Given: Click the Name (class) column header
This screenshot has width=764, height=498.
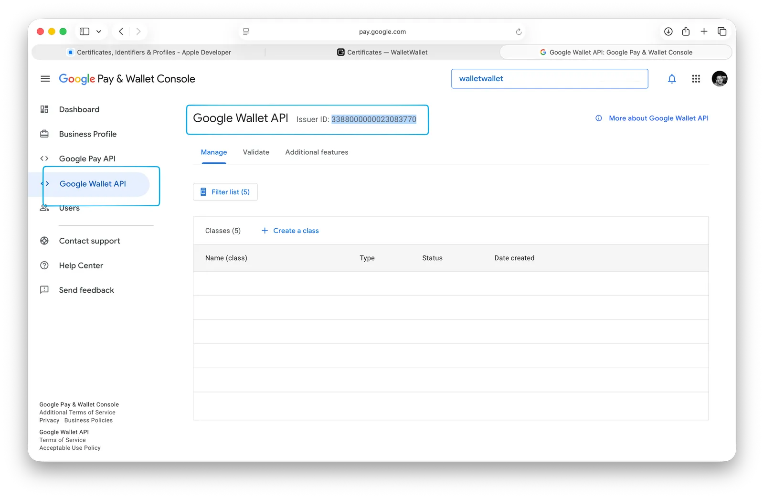Looking at the screenshot, I should [226, 258].
